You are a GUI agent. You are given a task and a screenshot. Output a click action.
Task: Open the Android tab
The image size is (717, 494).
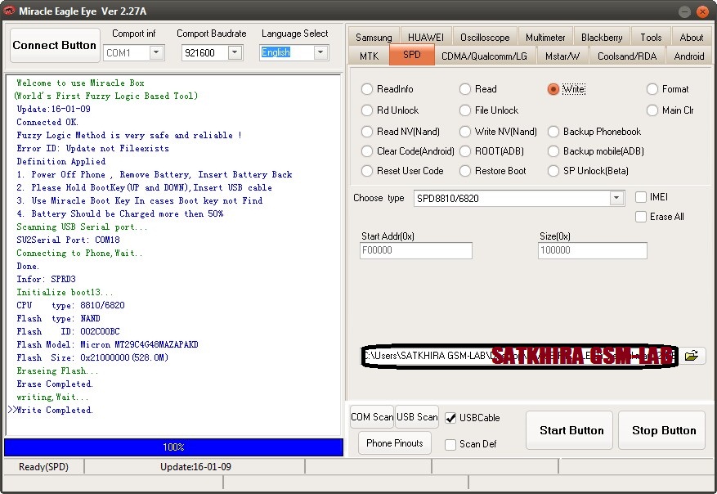[x=688, y=56]
